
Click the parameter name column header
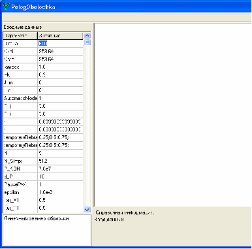point(20,35)
